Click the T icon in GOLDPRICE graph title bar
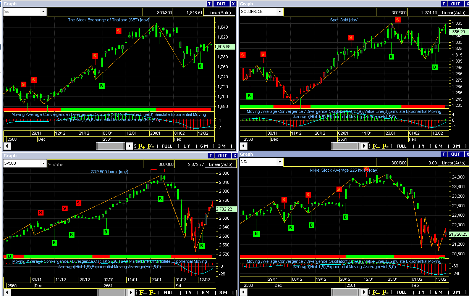This screenshot has height=296, width=469. click(x=444, y=4)
